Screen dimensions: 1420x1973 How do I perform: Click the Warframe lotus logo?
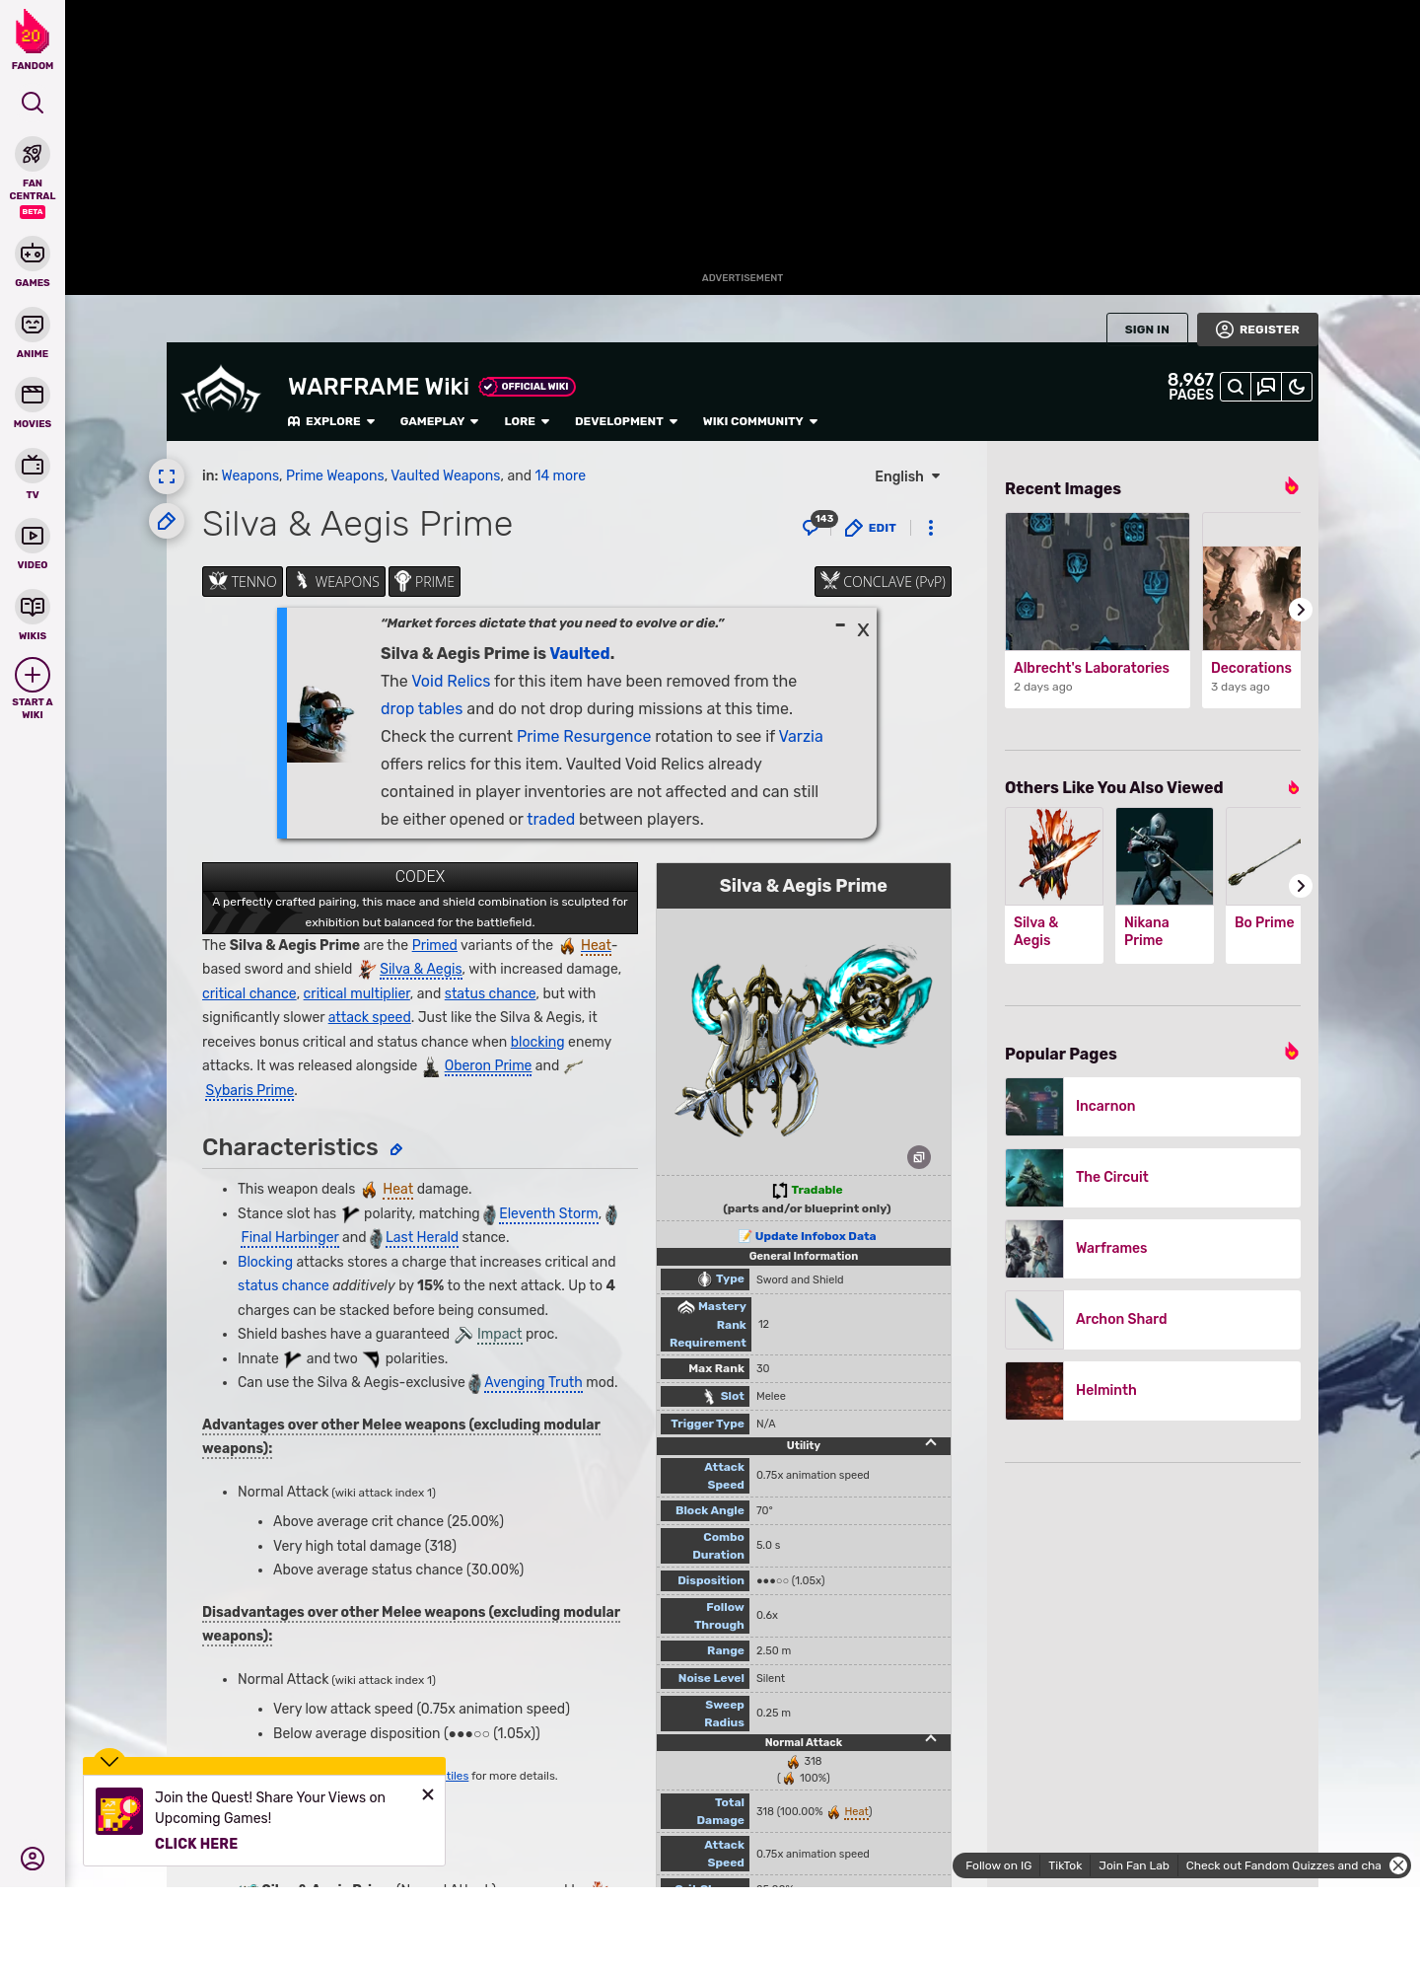tap(221, 391)
